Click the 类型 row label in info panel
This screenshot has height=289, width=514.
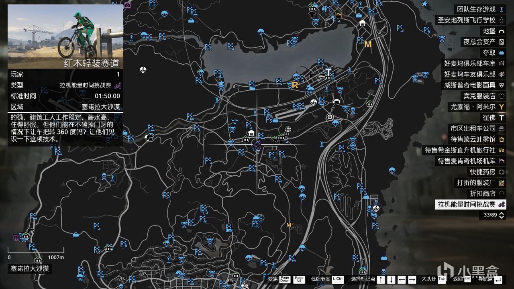[17, 85]
